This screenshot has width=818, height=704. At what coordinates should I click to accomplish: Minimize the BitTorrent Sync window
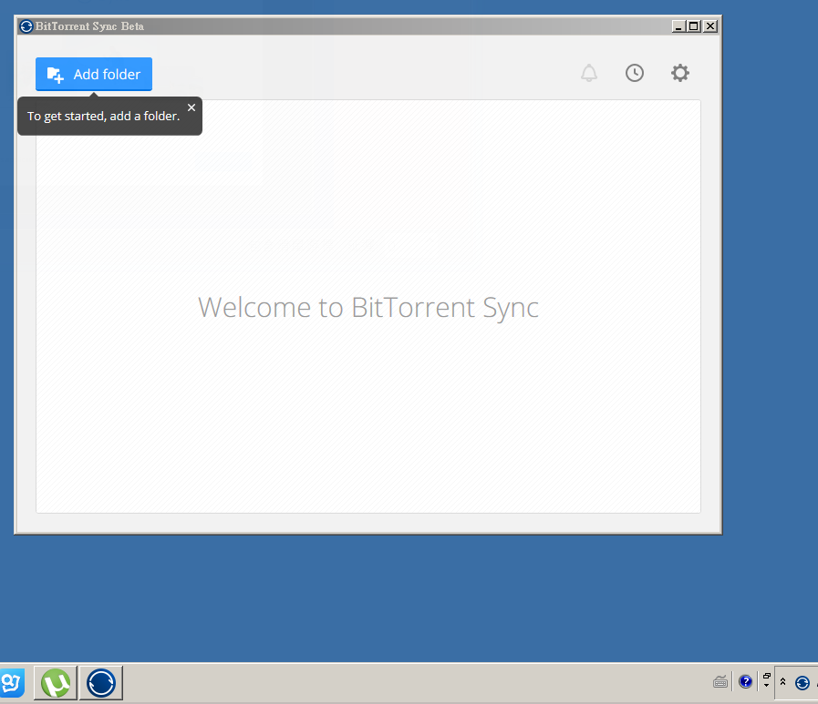point(679,26)
